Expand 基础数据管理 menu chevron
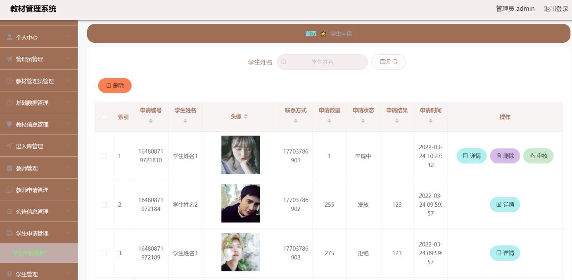Viewport: 572px width, 280px height. click(68, 103)
